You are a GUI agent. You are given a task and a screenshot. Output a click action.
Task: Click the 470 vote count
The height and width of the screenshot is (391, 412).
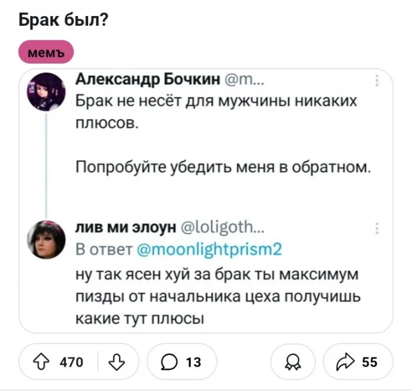(71, 362)
